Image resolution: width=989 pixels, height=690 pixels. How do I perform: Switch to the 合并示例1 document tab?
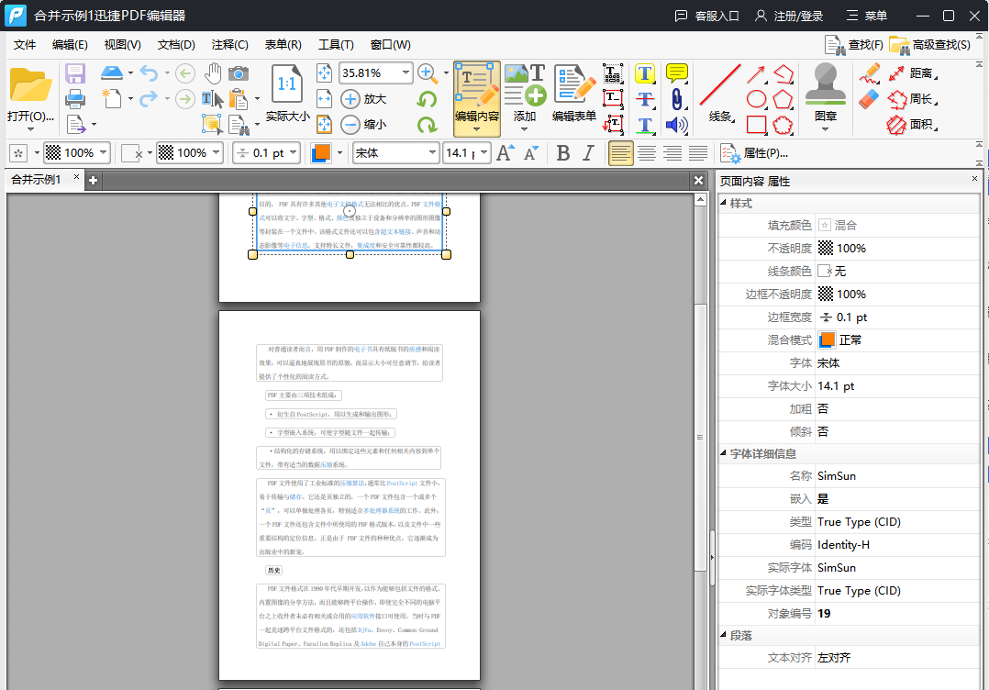37,180
